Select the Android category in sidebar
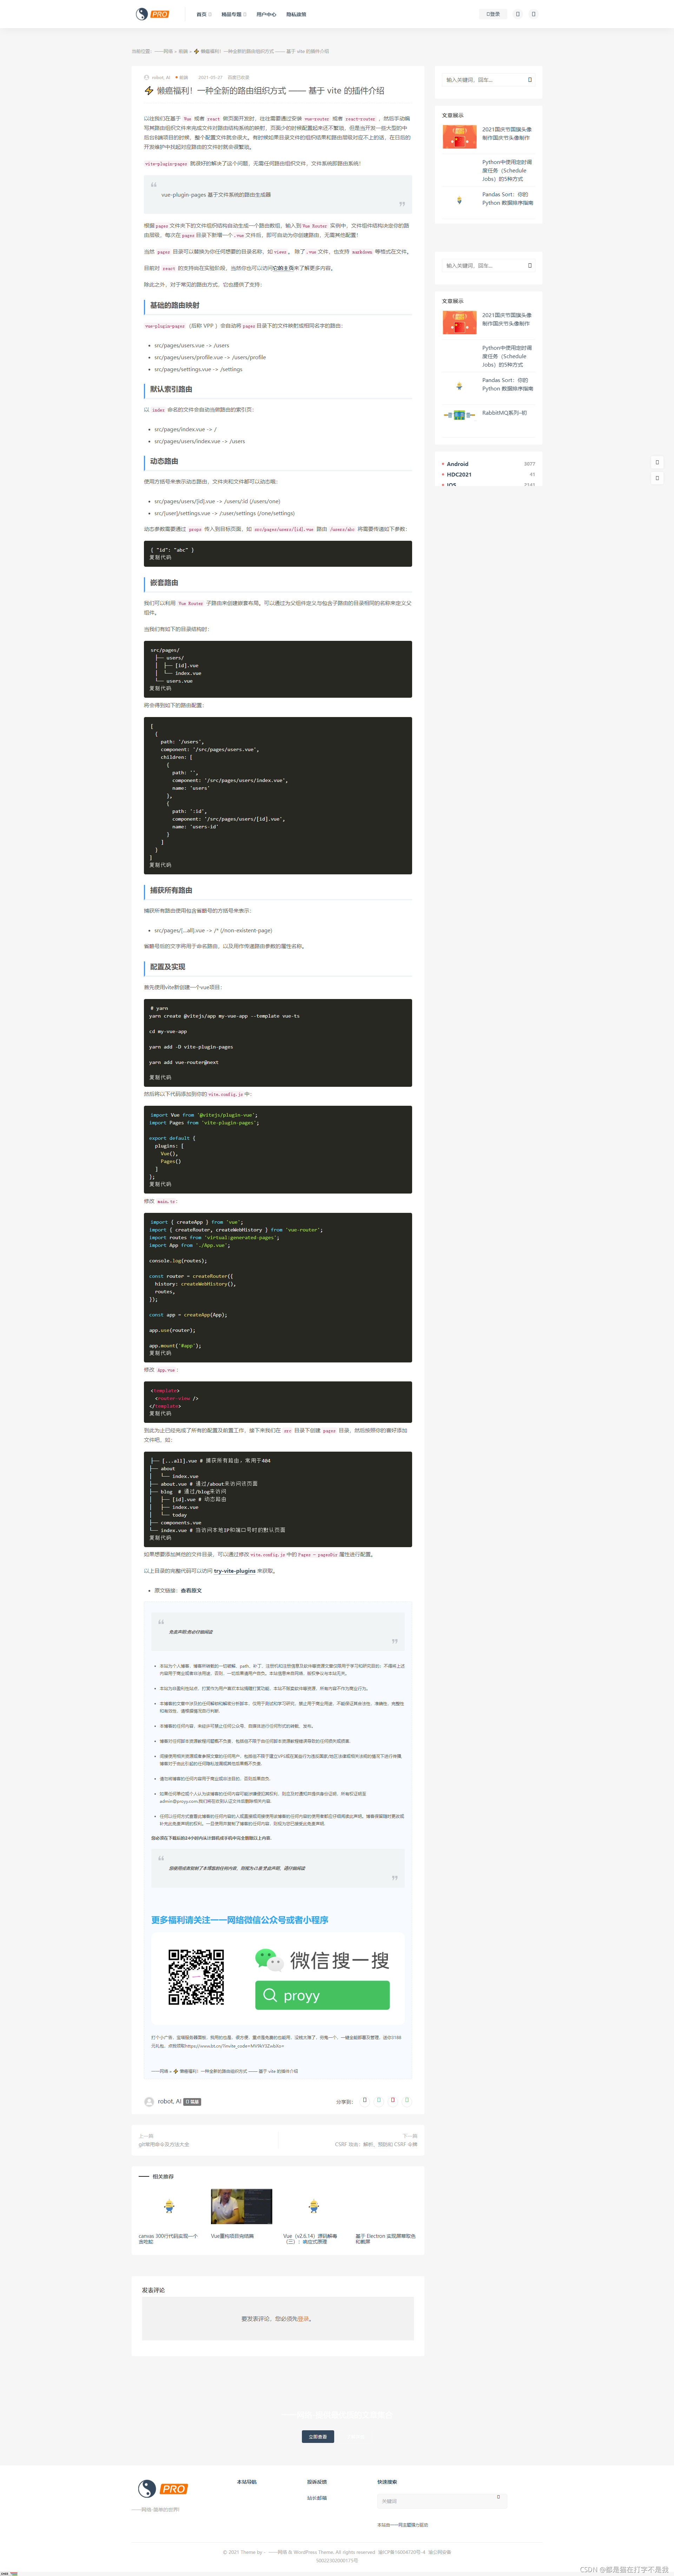This screenshot has height=2576, width=674. [x=457, y=464]
